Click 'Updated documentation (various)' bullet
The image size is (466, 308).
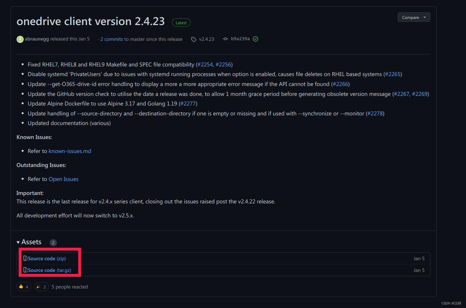(69, 123)
